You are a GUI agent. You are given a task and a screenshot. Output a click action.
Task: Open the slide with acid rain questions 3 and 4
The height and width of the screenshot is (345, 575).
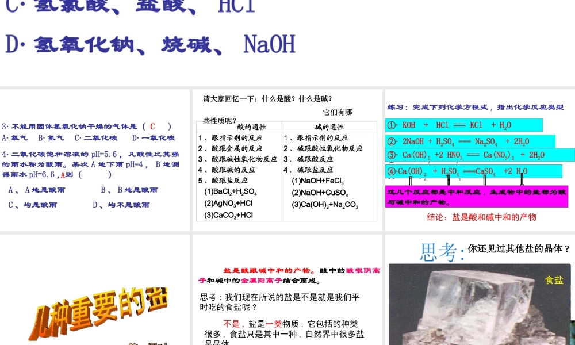click(95, 160)
